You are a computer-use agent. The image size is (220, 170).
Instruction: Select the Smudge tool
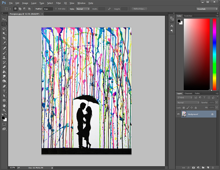click(4, 76)
